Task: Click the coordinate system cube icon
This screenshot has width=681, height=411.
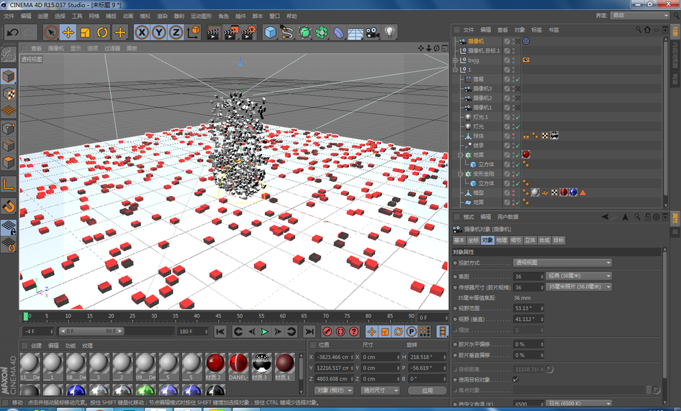Action: [194, 33]
